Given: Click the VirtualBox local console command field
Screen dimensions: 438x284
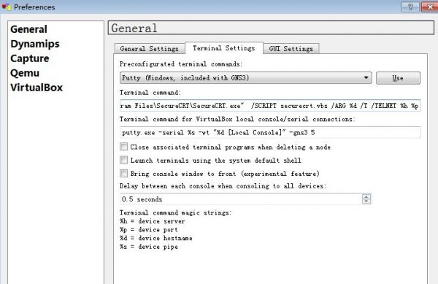Looking at the screenshot, I should click(x=270, y=132).
